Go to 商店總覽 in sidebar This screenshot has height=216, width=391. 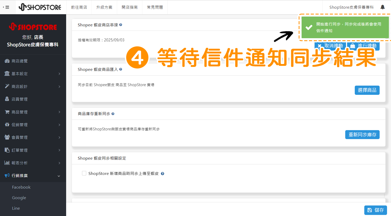click(x=20, y=61)
